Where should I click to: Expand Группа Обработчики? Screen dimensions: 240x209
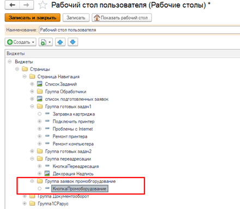(x=32, y=91)
